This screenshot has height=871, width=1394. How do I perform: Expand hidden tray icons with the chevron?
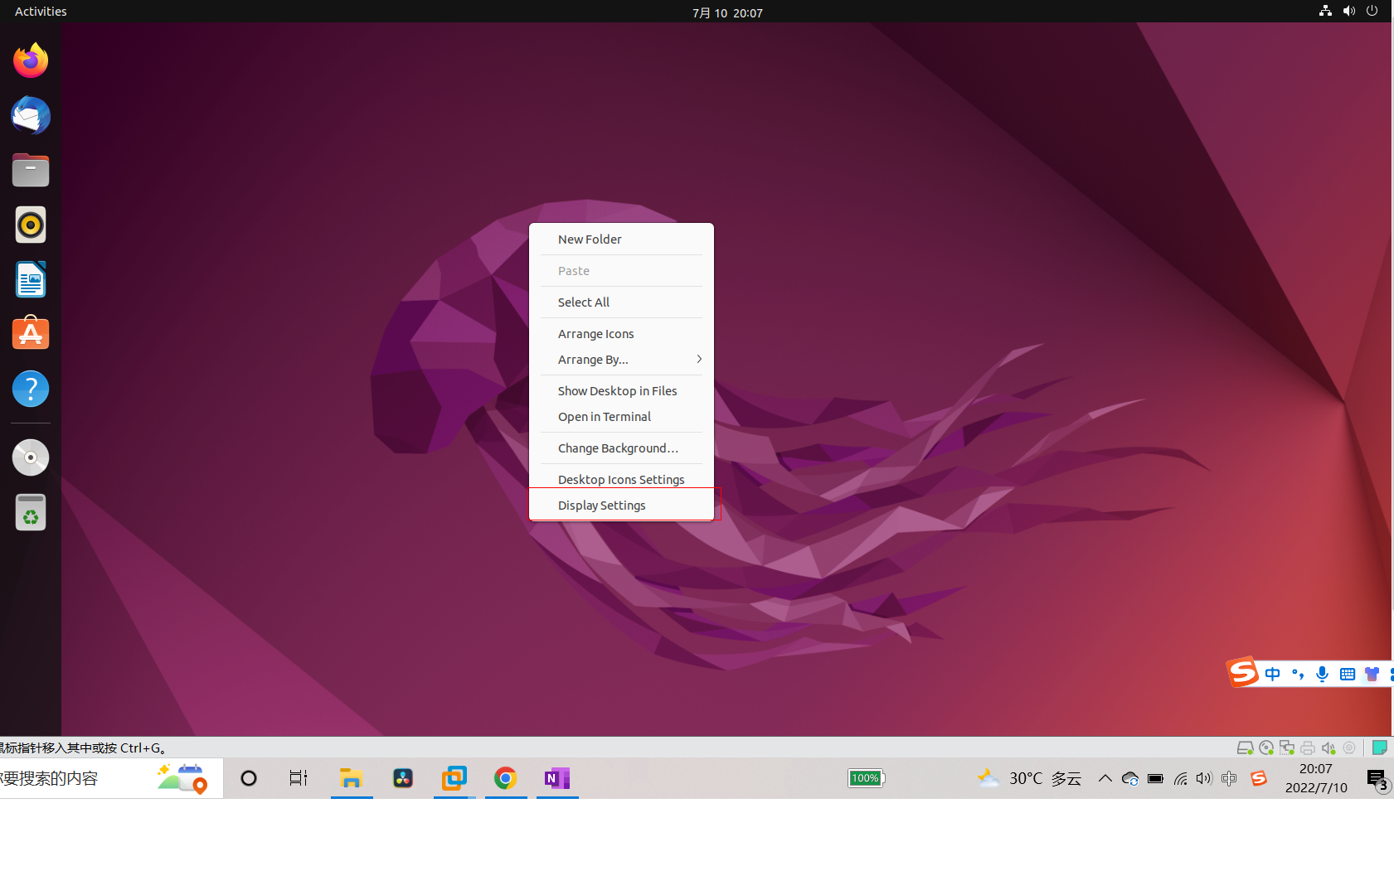click(1105, 778)
